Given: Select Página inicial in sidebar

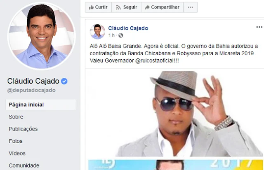Looking at the screenshot, I should pyautogui.click(x=41, y=105).
